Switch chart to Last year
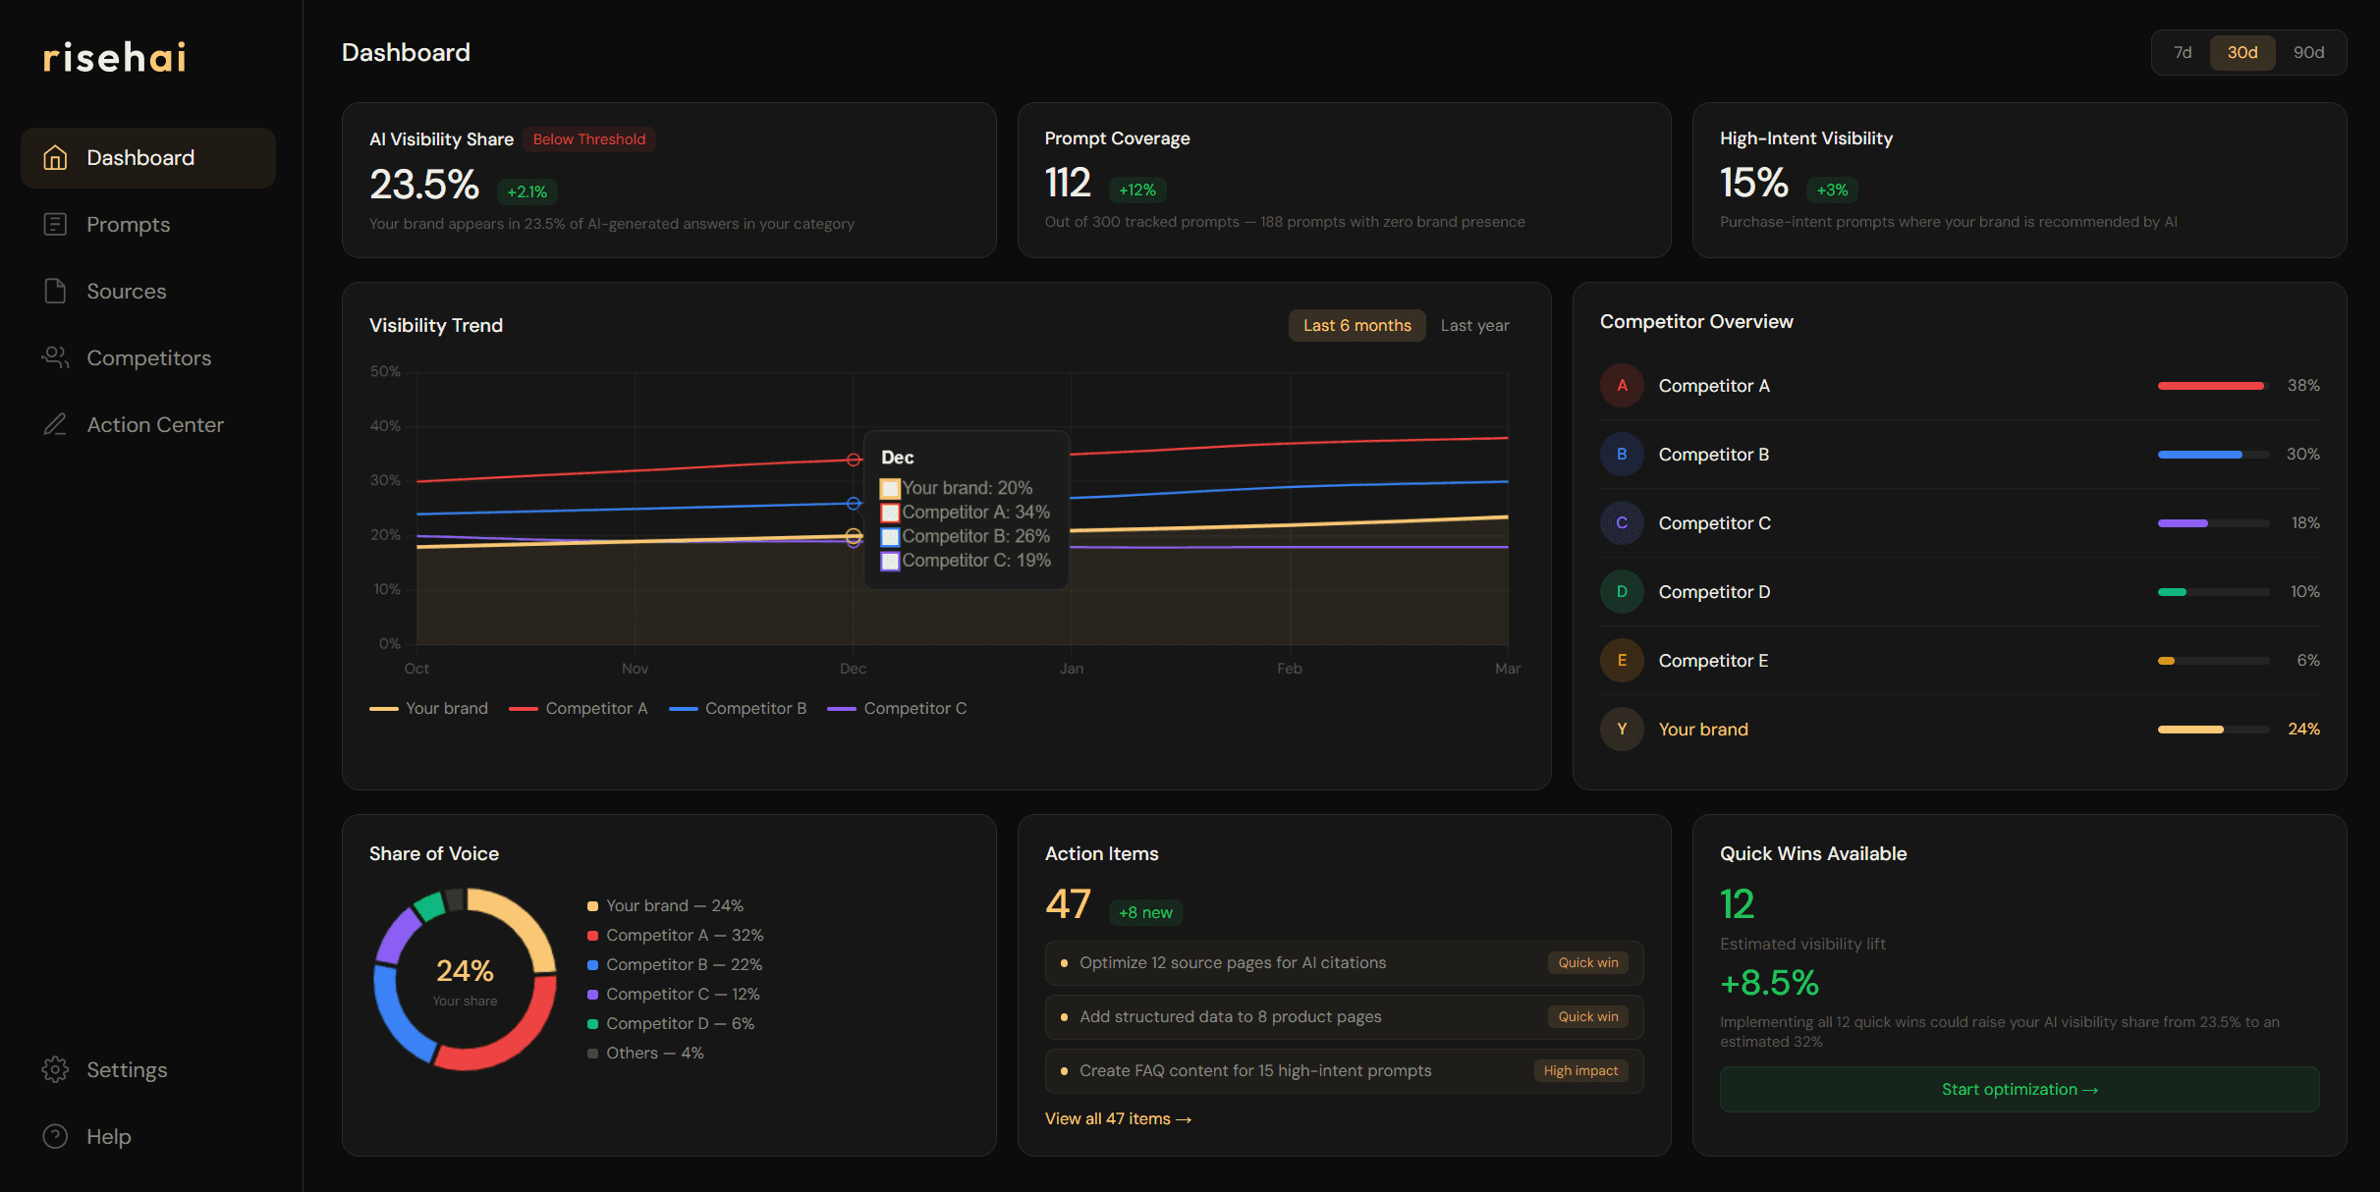This screenshot has height=1192, width=2380. pos(1474,326)
